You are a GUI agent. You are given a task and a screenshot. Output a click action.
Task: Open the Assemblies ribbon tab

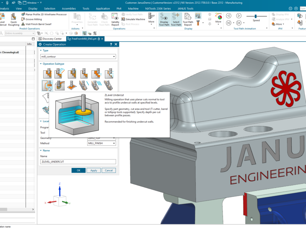tap(69, 8)
